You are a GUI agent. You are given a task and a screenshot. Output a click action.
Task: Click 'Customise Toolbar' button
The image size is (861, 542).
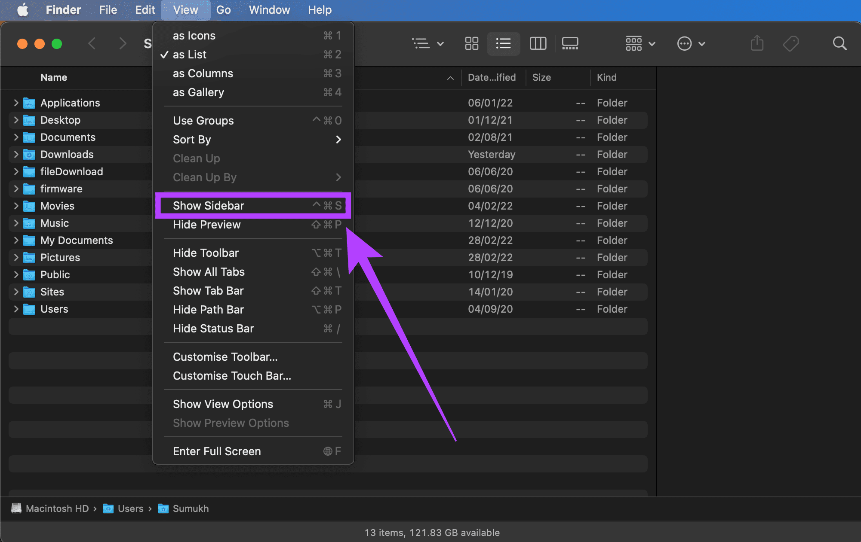224,356
